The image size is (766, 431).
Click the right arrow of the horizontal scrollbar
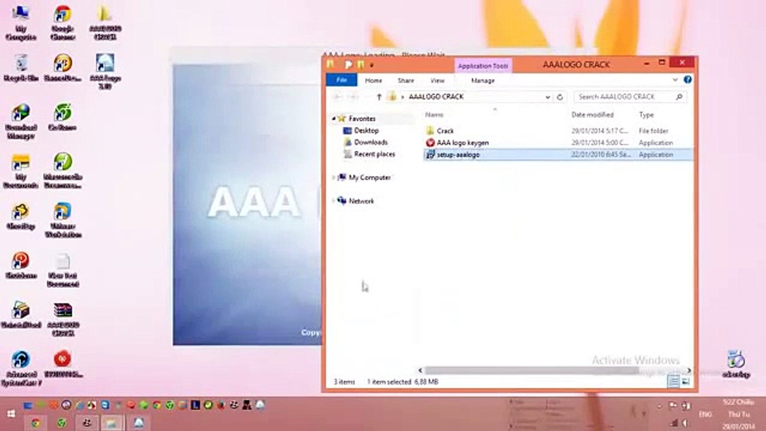click(x=689, y=371)
